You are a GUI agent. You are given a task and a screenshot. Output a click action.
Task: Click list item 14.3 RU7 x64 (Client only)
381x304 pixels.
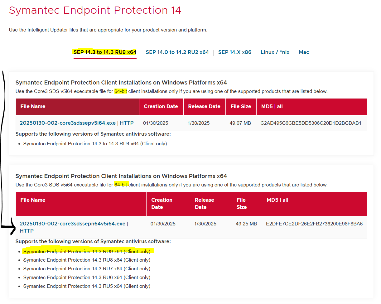click(x=87, y=268)
